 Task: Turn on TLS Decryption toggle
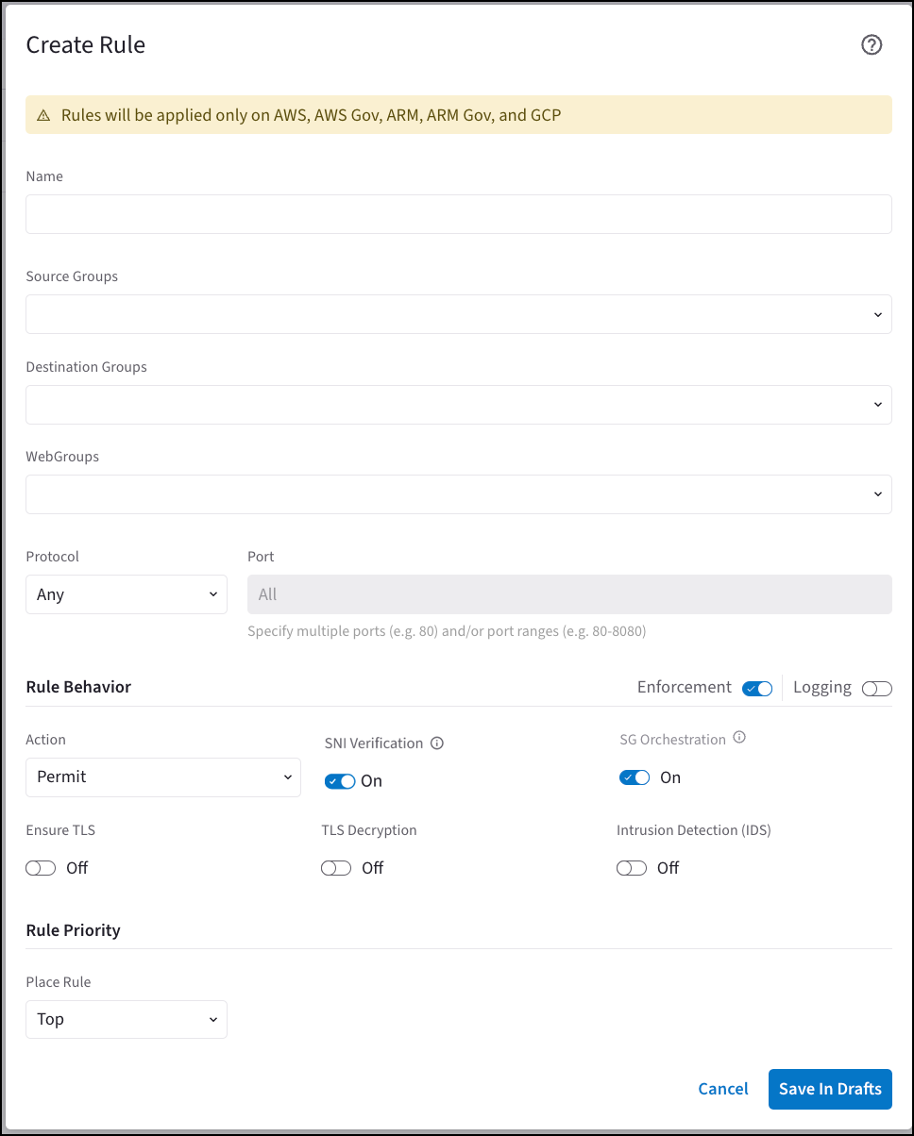pyautogui.click(x=336, y=868)
